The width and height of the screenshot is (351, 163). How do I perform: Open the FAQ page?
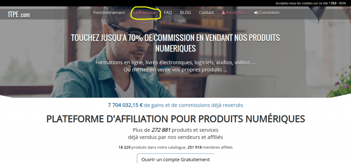coord(168,13)
